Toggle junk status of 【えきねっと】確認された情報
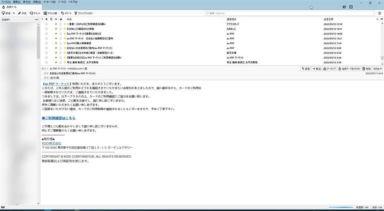 coord(61,29)
